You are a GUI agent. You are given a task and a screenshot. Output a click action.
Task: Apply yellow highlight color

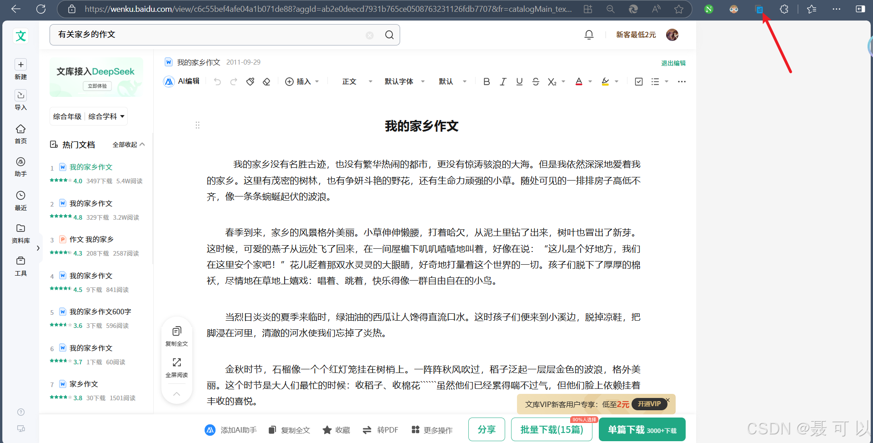(605, 81)
